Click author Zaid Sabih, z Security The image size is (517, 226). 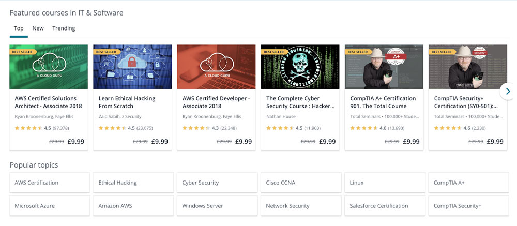pos(120,116)
